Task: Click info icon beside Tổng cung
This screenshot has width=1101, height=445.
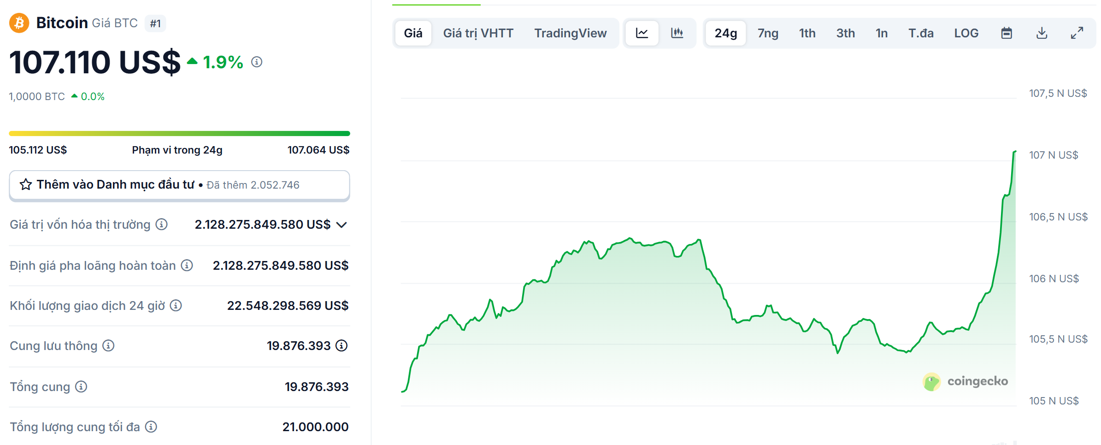Action: tap(81, 387)
